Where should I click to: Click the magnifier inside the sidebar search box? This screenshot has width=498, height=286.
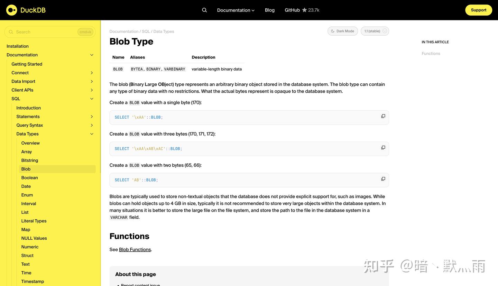(11, 31)
